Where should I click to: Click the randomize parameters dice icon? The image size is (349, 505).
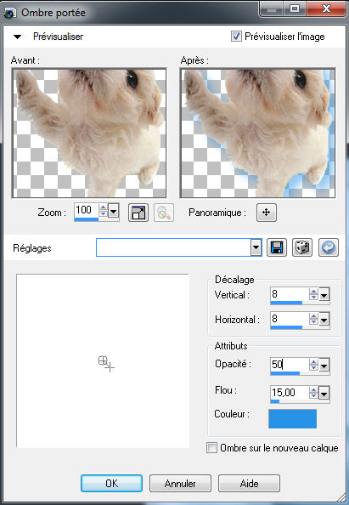(302, 247)
